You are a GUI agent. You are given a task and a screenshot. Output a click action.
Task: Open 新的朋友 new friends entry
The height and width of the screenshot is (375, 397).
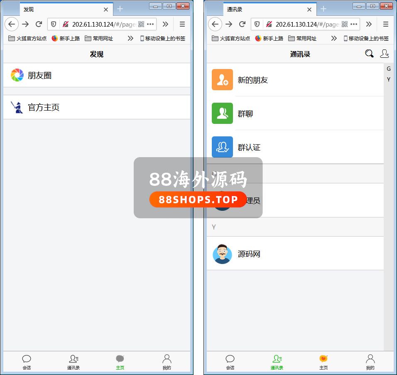(252, 80)
